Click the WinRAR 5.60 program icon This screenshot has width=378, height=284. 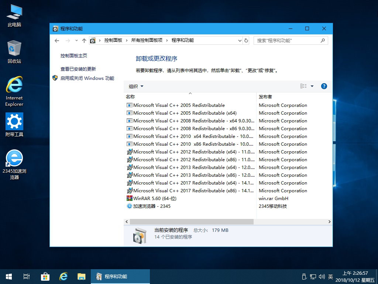coord(130,198)
